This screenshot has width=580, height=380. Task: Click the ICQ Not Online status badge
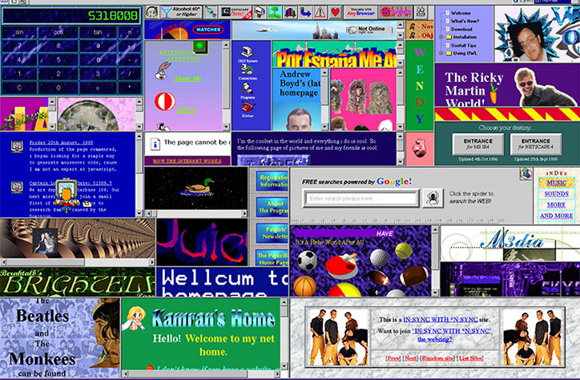tap(370, 30)
